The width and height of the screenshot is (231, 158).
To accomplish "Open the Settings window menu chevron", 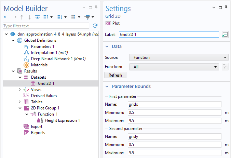I will (214, 8).
